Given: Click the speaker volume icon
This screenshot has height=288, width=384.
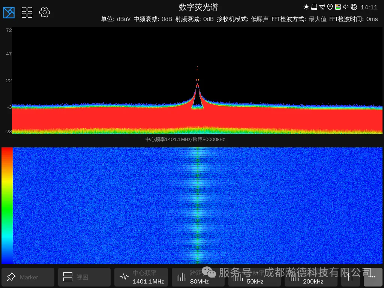Looking at the screenshot, I should click(346, 7).
